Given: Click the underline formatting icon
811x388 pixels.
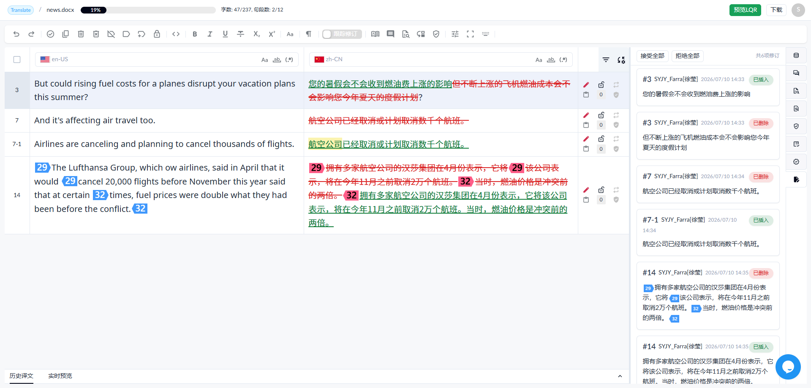Looking at the screenshot, I should coord(225,34).
